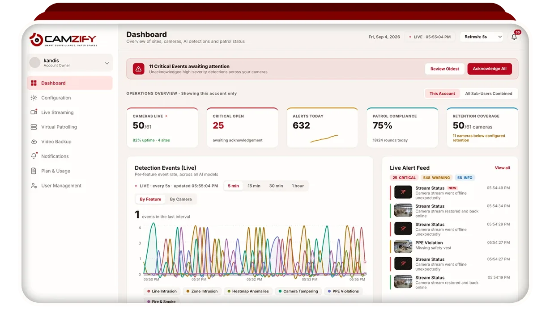The width and height of the screenshot is (550, 309).
Task: Open Configuration gear icon in sidebar
Action: pos(34,98)
